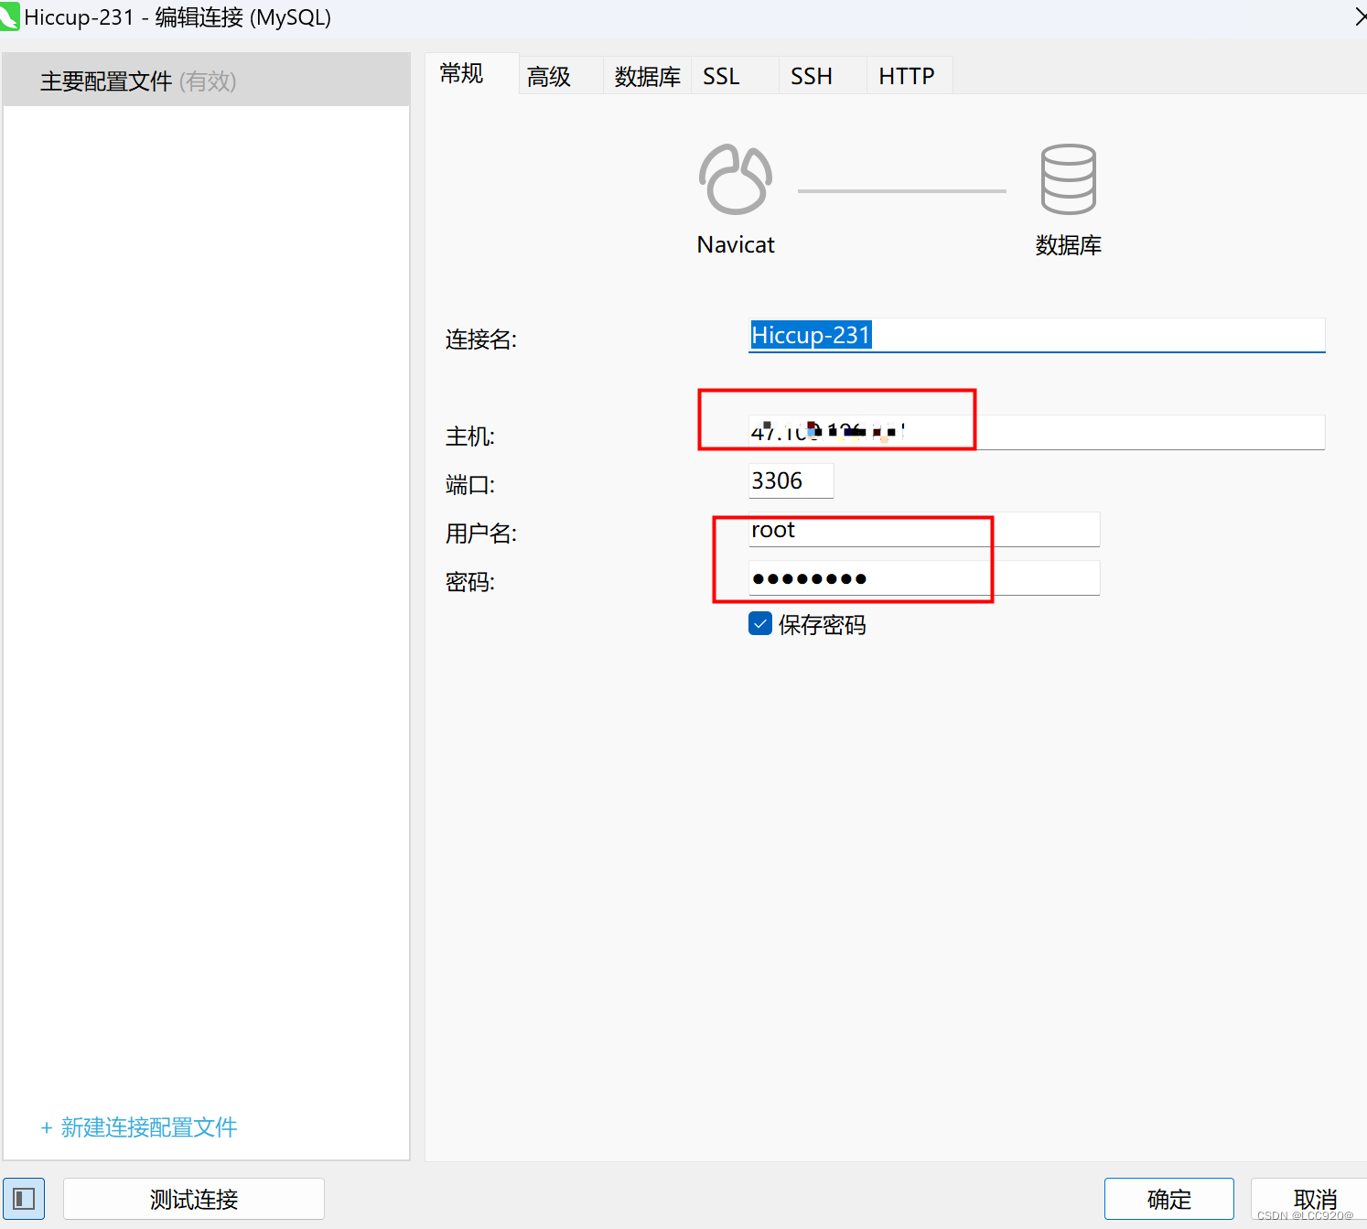
Task: Open the HTTP tab
Action: [x=907, y=76]
